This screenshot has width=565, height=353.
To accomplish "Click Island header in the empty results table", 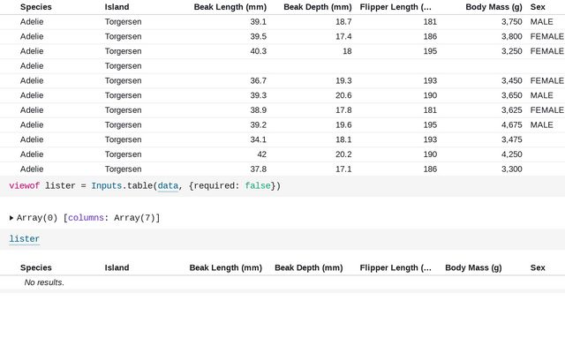I will pyautogui.click(x=117, y=267).
